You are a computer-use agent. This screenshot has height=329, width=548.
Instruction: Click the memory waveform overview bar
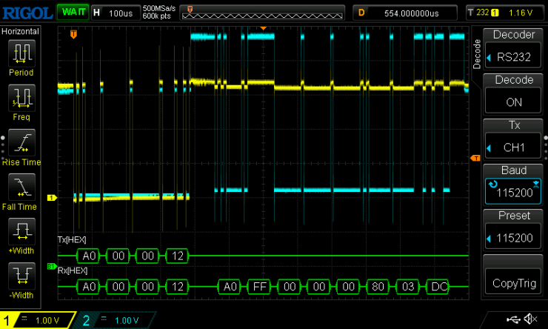tap(262, 13)
